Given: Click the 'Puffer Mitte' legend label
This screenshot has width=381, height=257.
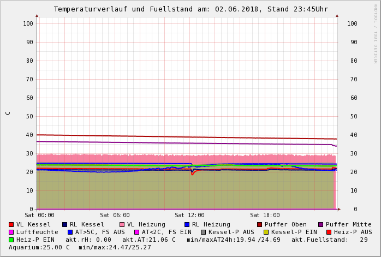Looking at the screenshot, I should point(349,224).
